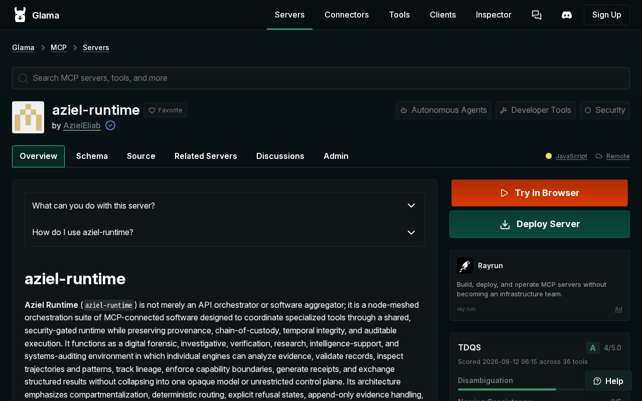Screen dimensions: 642x401
Task: Open the Servers navigation tab
Action: (289, 15)
